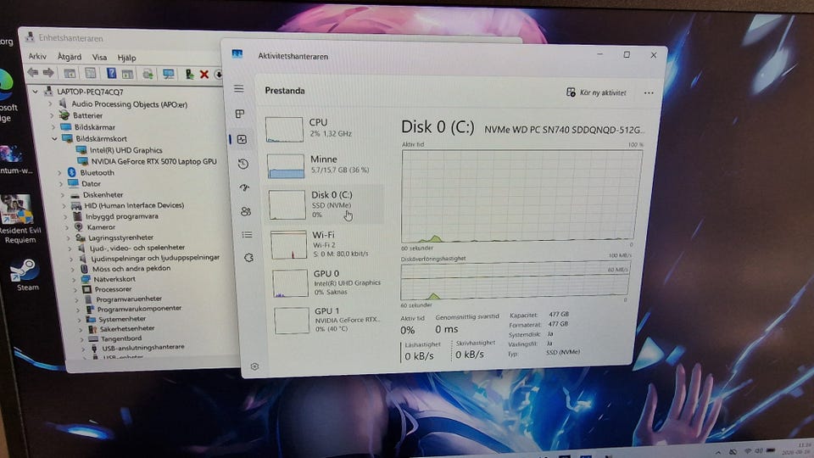Click the Back arrow in Enhetshanteraren toolbar
The height and width of the screenshot is (458, 814).
33,72
